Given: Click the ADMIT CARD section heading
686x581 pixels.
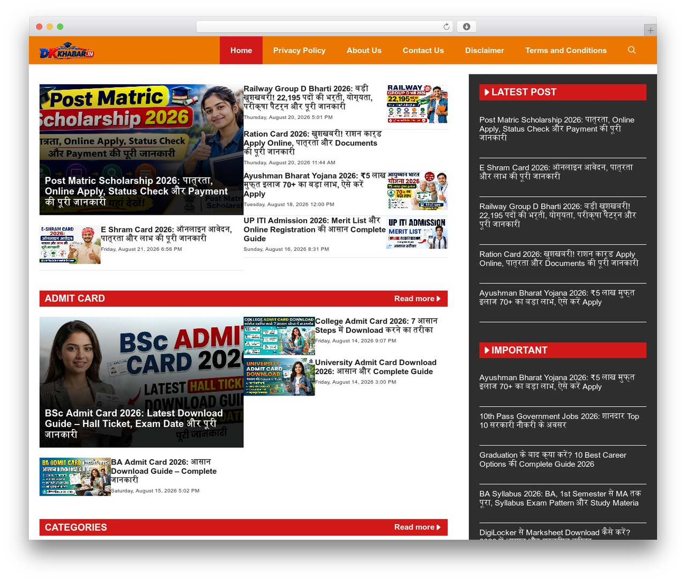Looking at the screenshot, I should click(75, 299).
